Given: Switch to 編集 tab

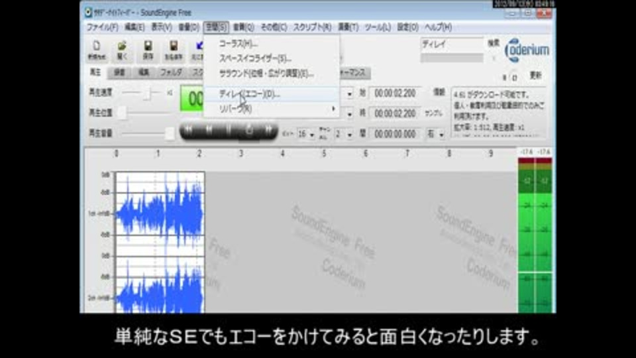Looking at the screenshot, I should (144, 73).
